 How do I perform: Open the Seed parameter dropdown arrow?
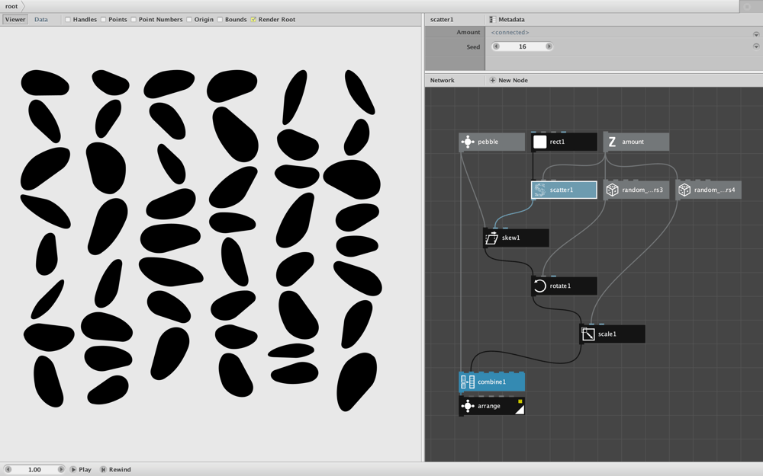[756, 46]
